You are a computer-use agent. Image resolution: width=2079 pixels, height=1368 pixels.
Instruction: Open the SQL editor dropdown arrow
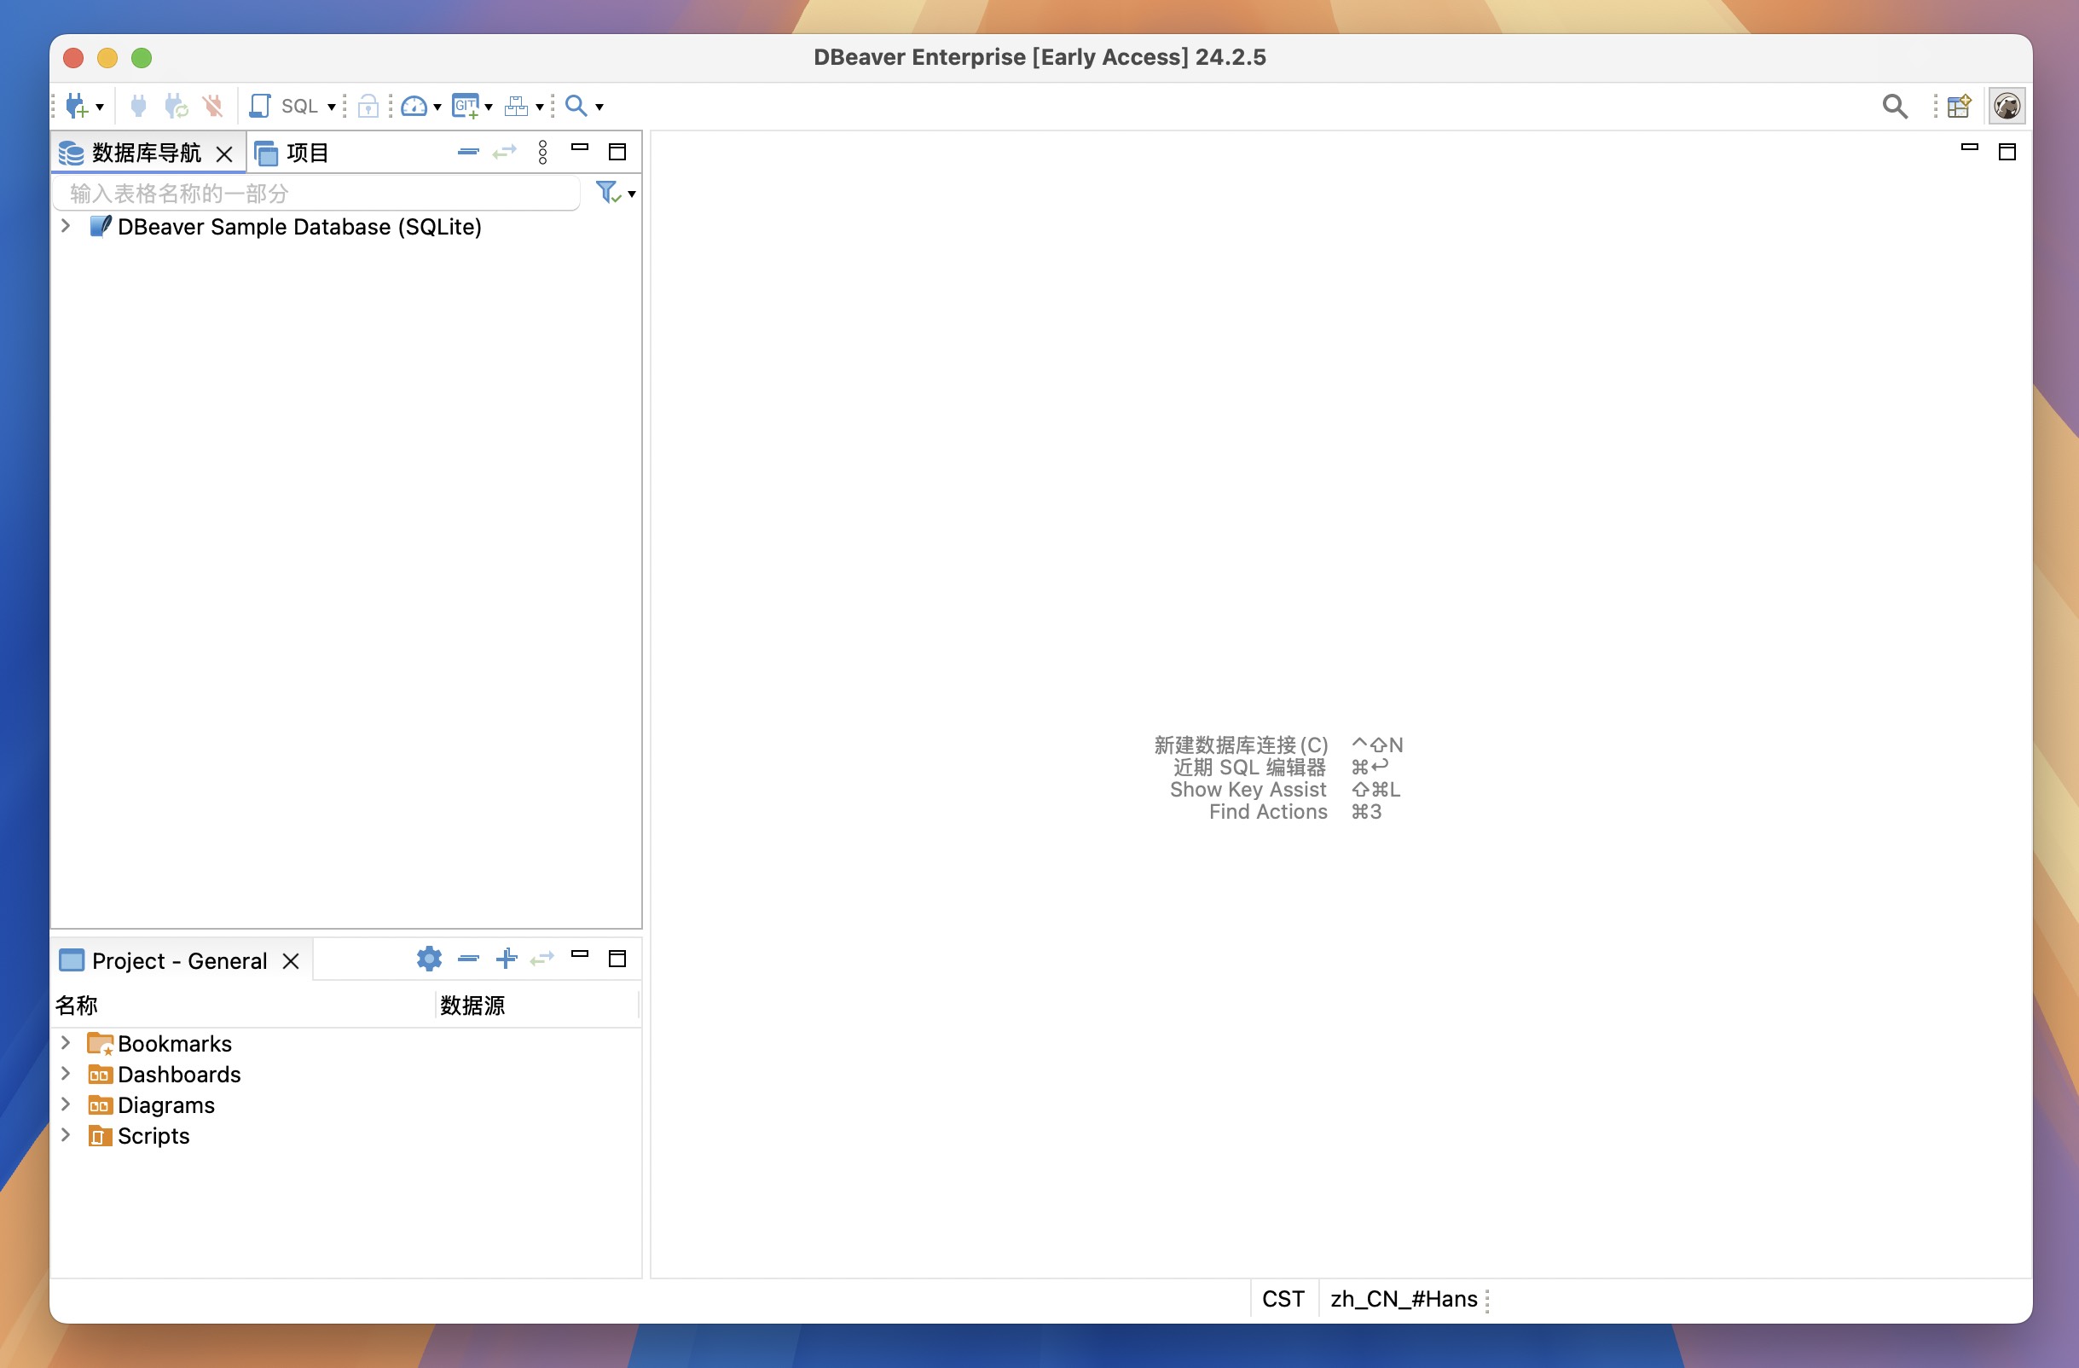point(332,107)
